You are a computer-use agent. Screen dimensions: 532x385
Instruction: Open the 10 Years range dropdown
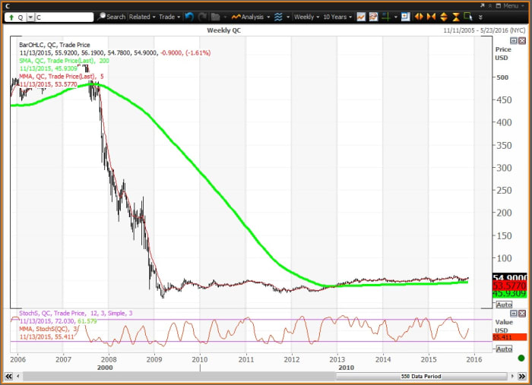pyautogui.click(x=337, y=17)
